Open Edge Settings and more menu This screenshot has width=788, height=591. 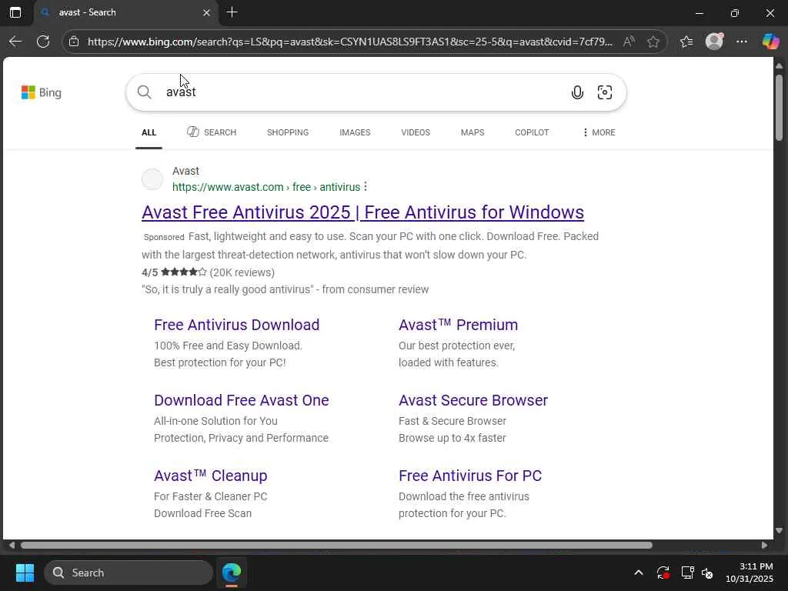[x=742, y=42]
